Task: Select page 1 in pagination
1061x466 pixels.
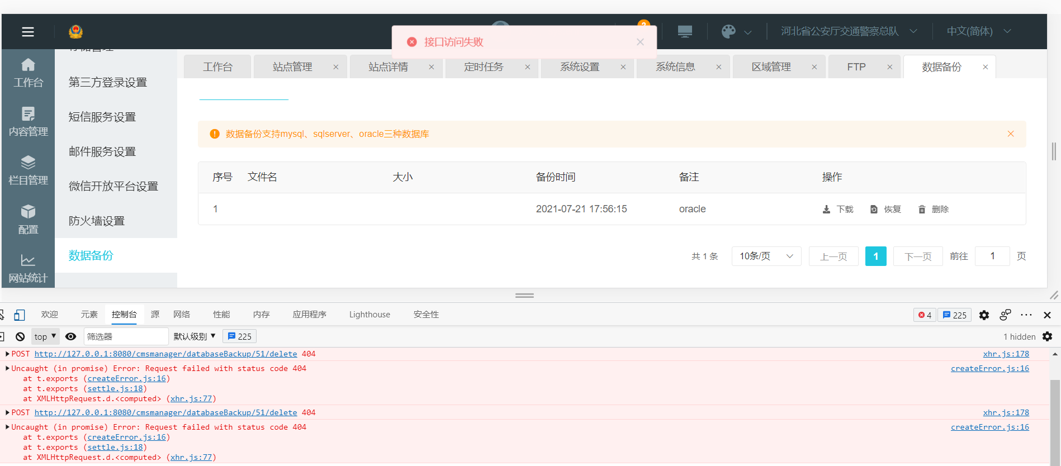Action: (x=876, y=256)
